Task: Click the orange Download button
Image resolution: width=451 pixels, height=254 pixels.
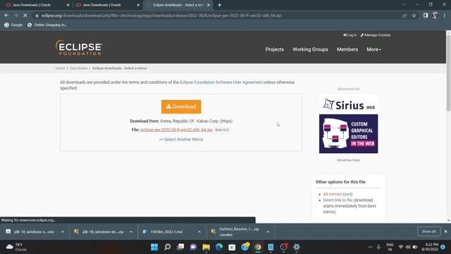Action: tap(181, 107)
